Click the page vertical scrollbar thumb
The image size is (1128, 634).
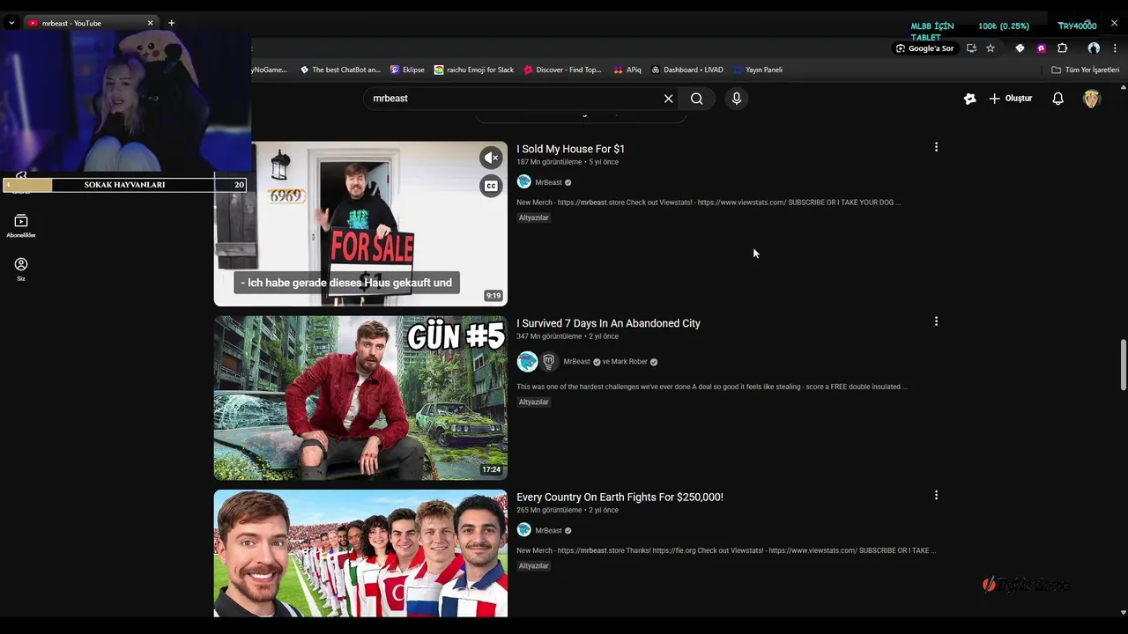1123,364
